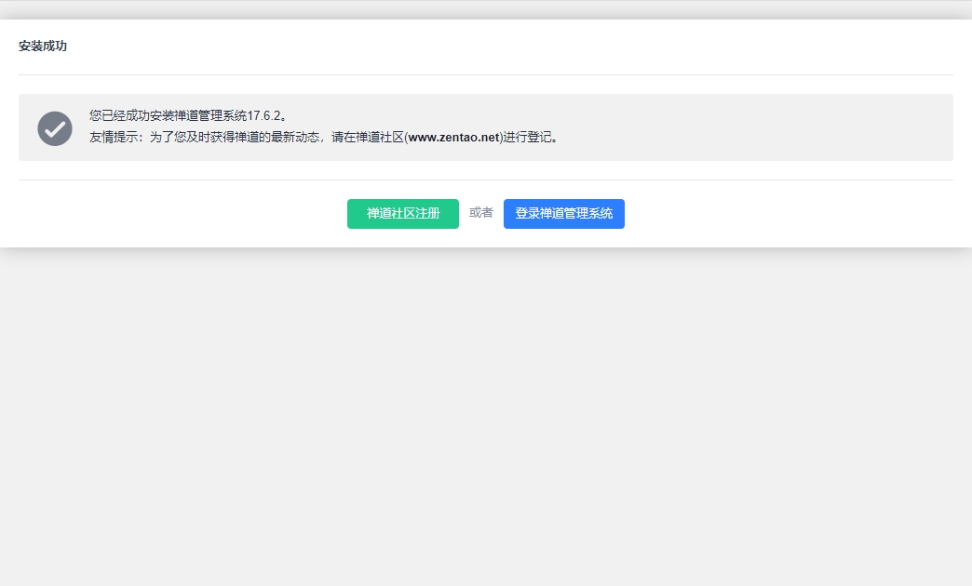The image size is (972, 586).
Task: Click the gray strip above the white panel
Action: pos(484,9)
